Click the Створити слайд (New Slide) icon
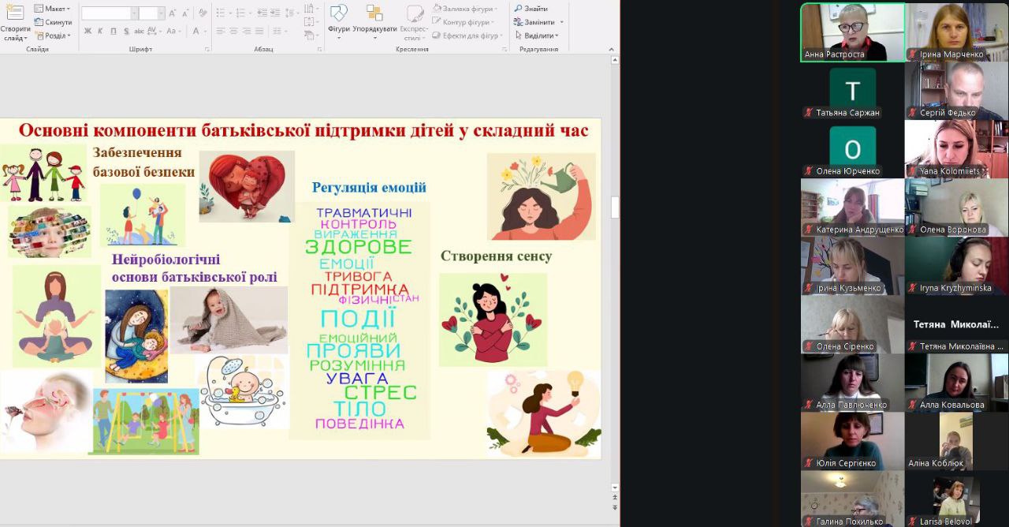 (14, 14)
